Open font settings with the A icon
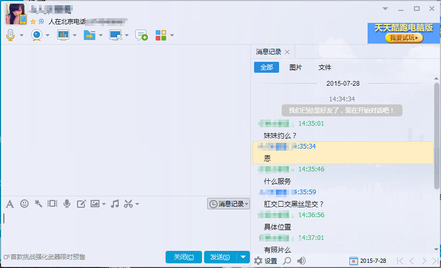Screen dimensions: 441x268 coord(10,204)
